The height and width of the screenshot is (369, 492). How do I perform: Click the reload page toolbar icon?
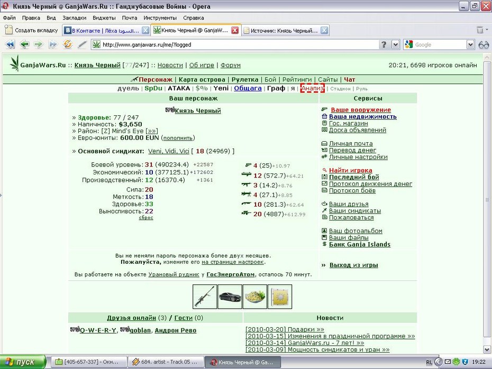[68, 44]
